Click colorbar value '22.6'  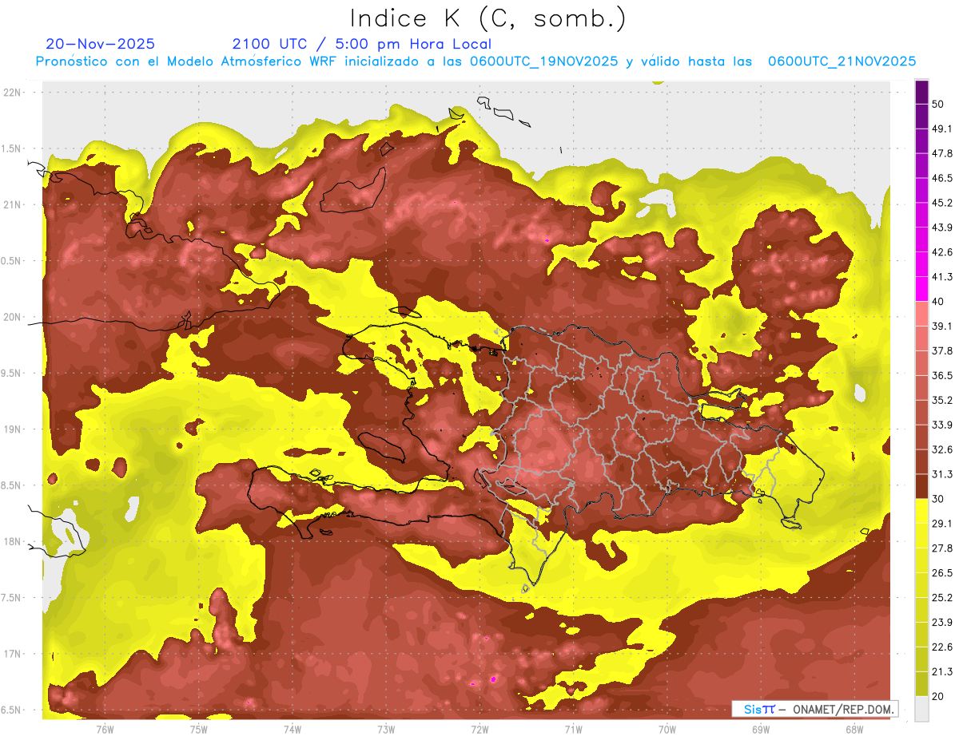click(x=942, y=647)
